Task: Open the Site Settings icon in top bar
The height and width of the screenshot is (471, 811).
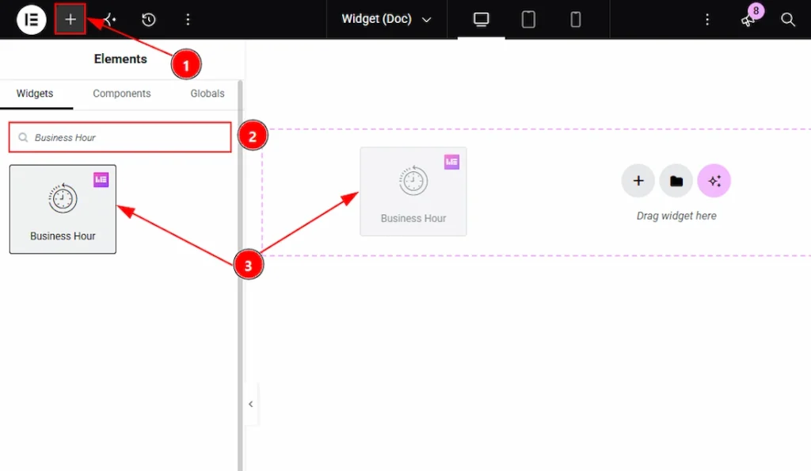Action: click(109, 20)
